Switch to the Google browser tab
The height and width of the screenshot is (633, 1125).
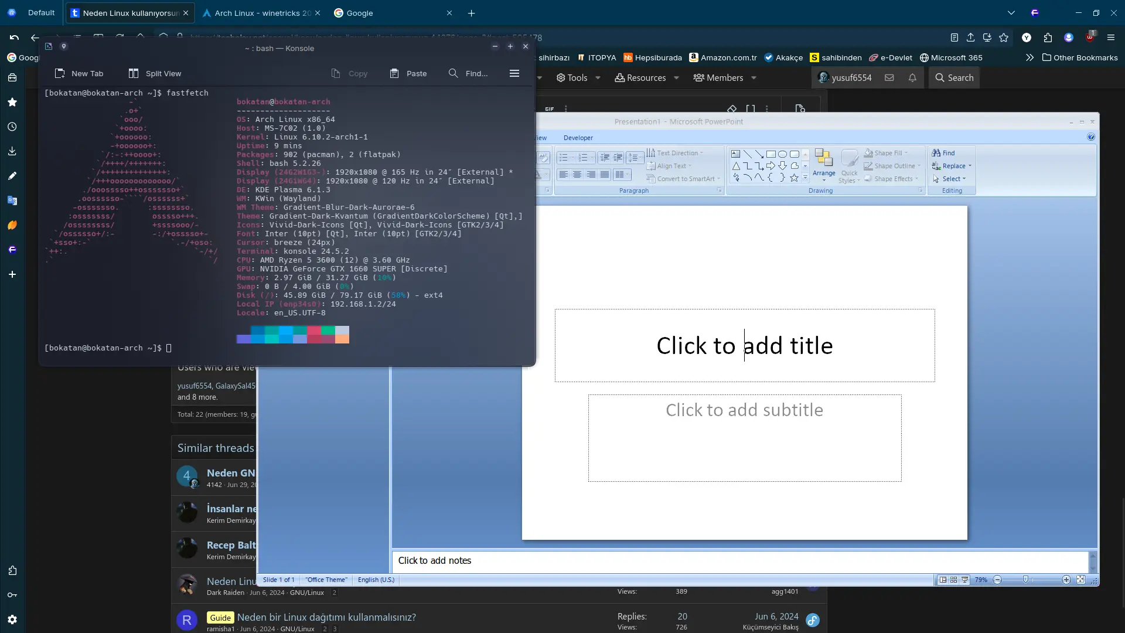[x=393, y=13]
